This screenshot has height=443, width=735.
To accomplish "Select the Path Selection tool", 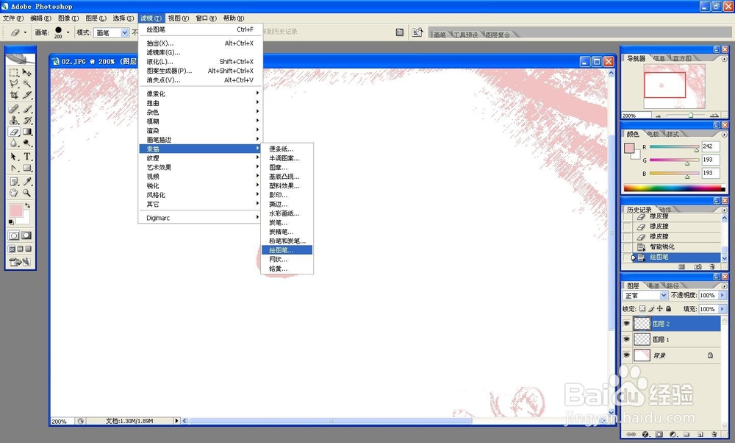I will point(14,156).
